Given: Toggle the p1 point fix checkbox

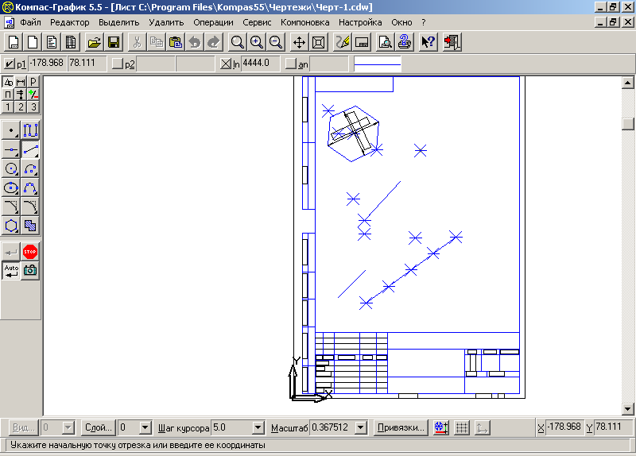Looking at the screenshot, I should [x=9, y=64].
